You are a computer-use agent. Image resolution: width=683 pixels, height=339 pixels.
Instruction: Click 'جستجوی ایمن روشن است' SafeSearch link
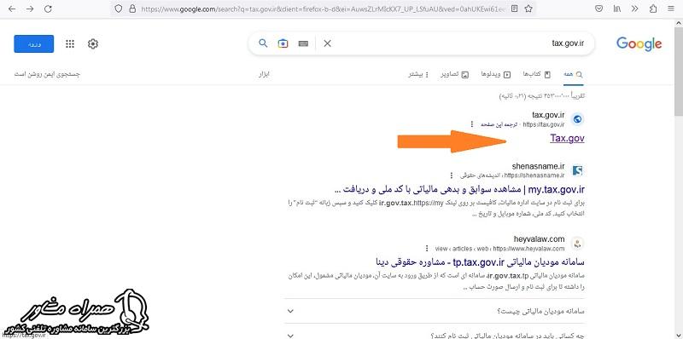tap(47, 74)
